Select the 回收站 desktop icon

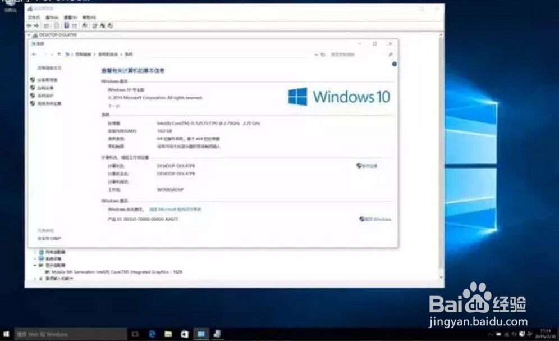(x=10, y=7)
